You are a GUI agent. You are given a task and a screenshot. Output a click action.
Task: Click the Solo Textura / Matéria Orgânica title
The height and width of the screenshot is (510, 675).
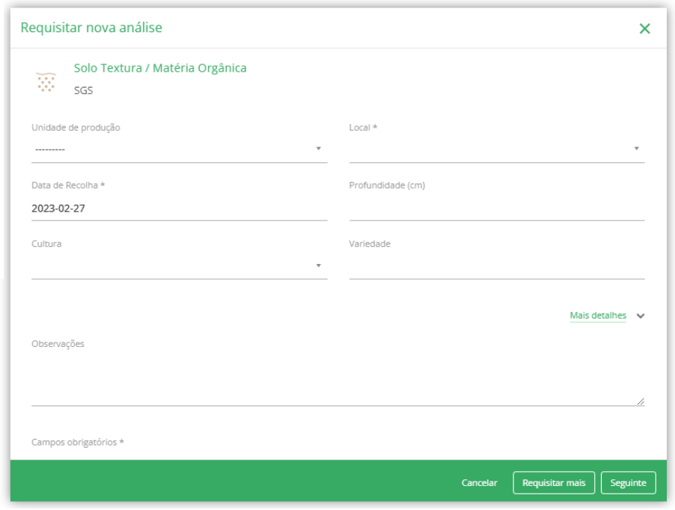160,68
